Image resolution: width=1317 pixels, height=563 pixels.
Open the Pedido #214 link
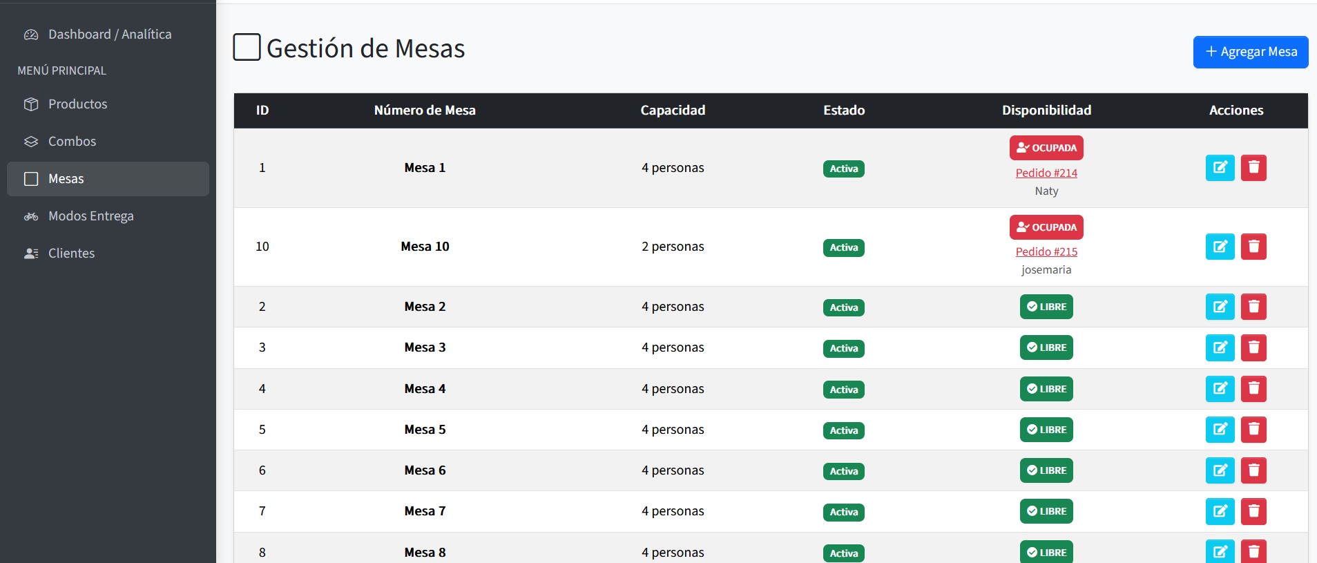pyautogui.click(x=1046, y=173)
